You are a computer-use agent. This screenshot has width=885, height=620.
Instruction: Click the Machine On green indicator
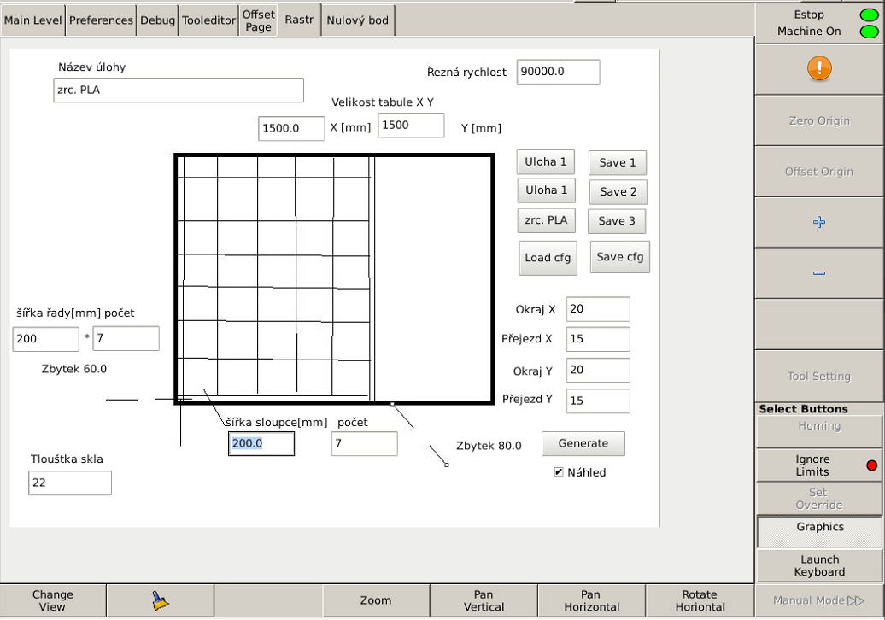tap(868, 32)
